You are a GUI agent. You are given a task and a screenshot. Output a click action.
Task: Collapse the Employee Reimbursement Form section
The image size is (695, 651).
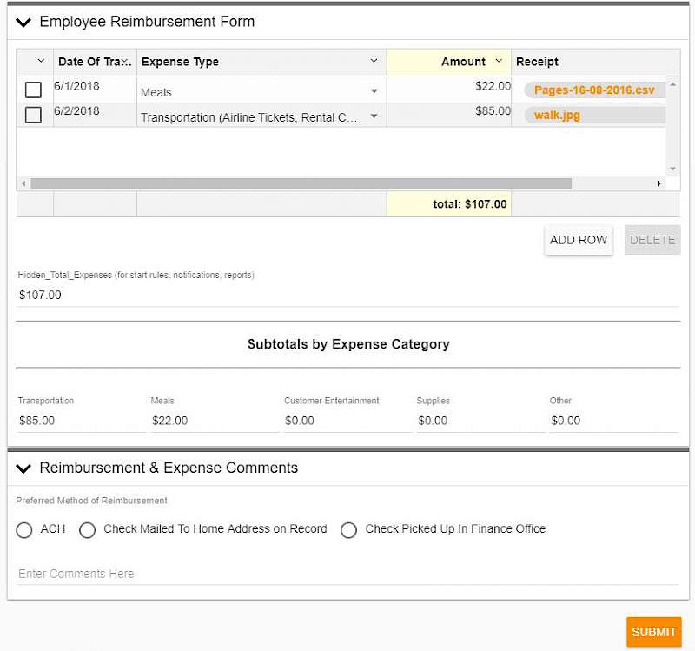click(x=23, y=23)
